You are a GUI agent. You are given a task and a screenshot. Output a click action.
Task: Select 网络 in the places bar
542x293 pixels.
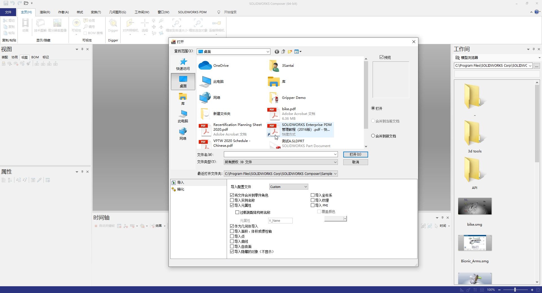coord(183,134)
